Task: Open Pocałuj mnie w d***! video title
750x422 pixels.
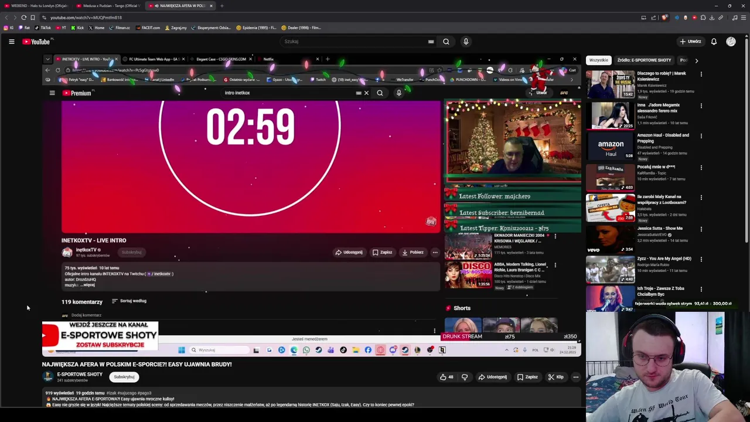Action: 656,167
